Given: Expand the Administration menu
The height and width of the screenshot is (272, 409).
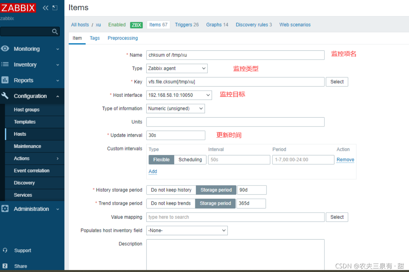Looking at the screenshot, I should pyautogui.click(x=58, y=209).
